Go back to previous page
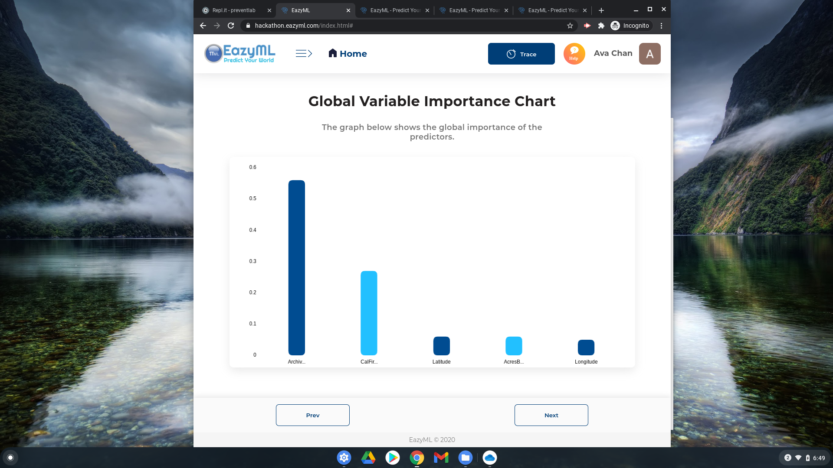 click(203, 26)
